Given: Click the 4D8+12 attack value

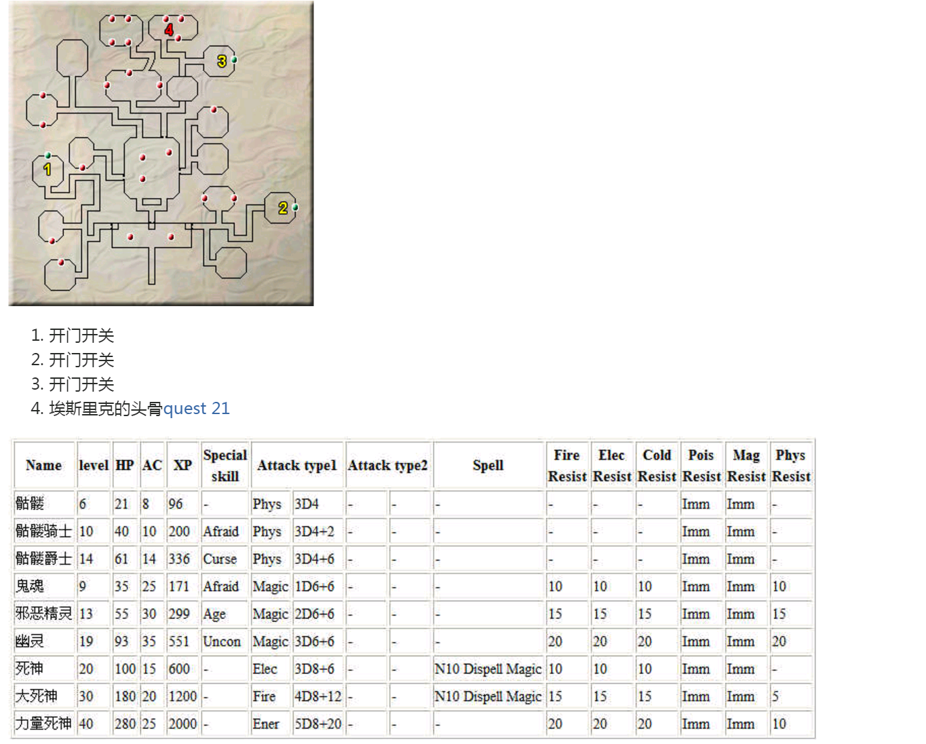Looking at the screenshot, I should [317, 696].
